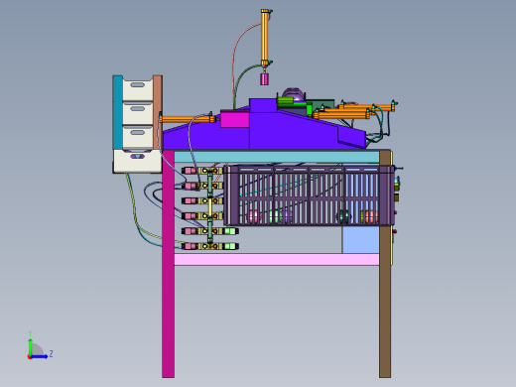516x387 pixels.
Task: Select the light blue panel below the basket
Action: (x=360, y=239)
